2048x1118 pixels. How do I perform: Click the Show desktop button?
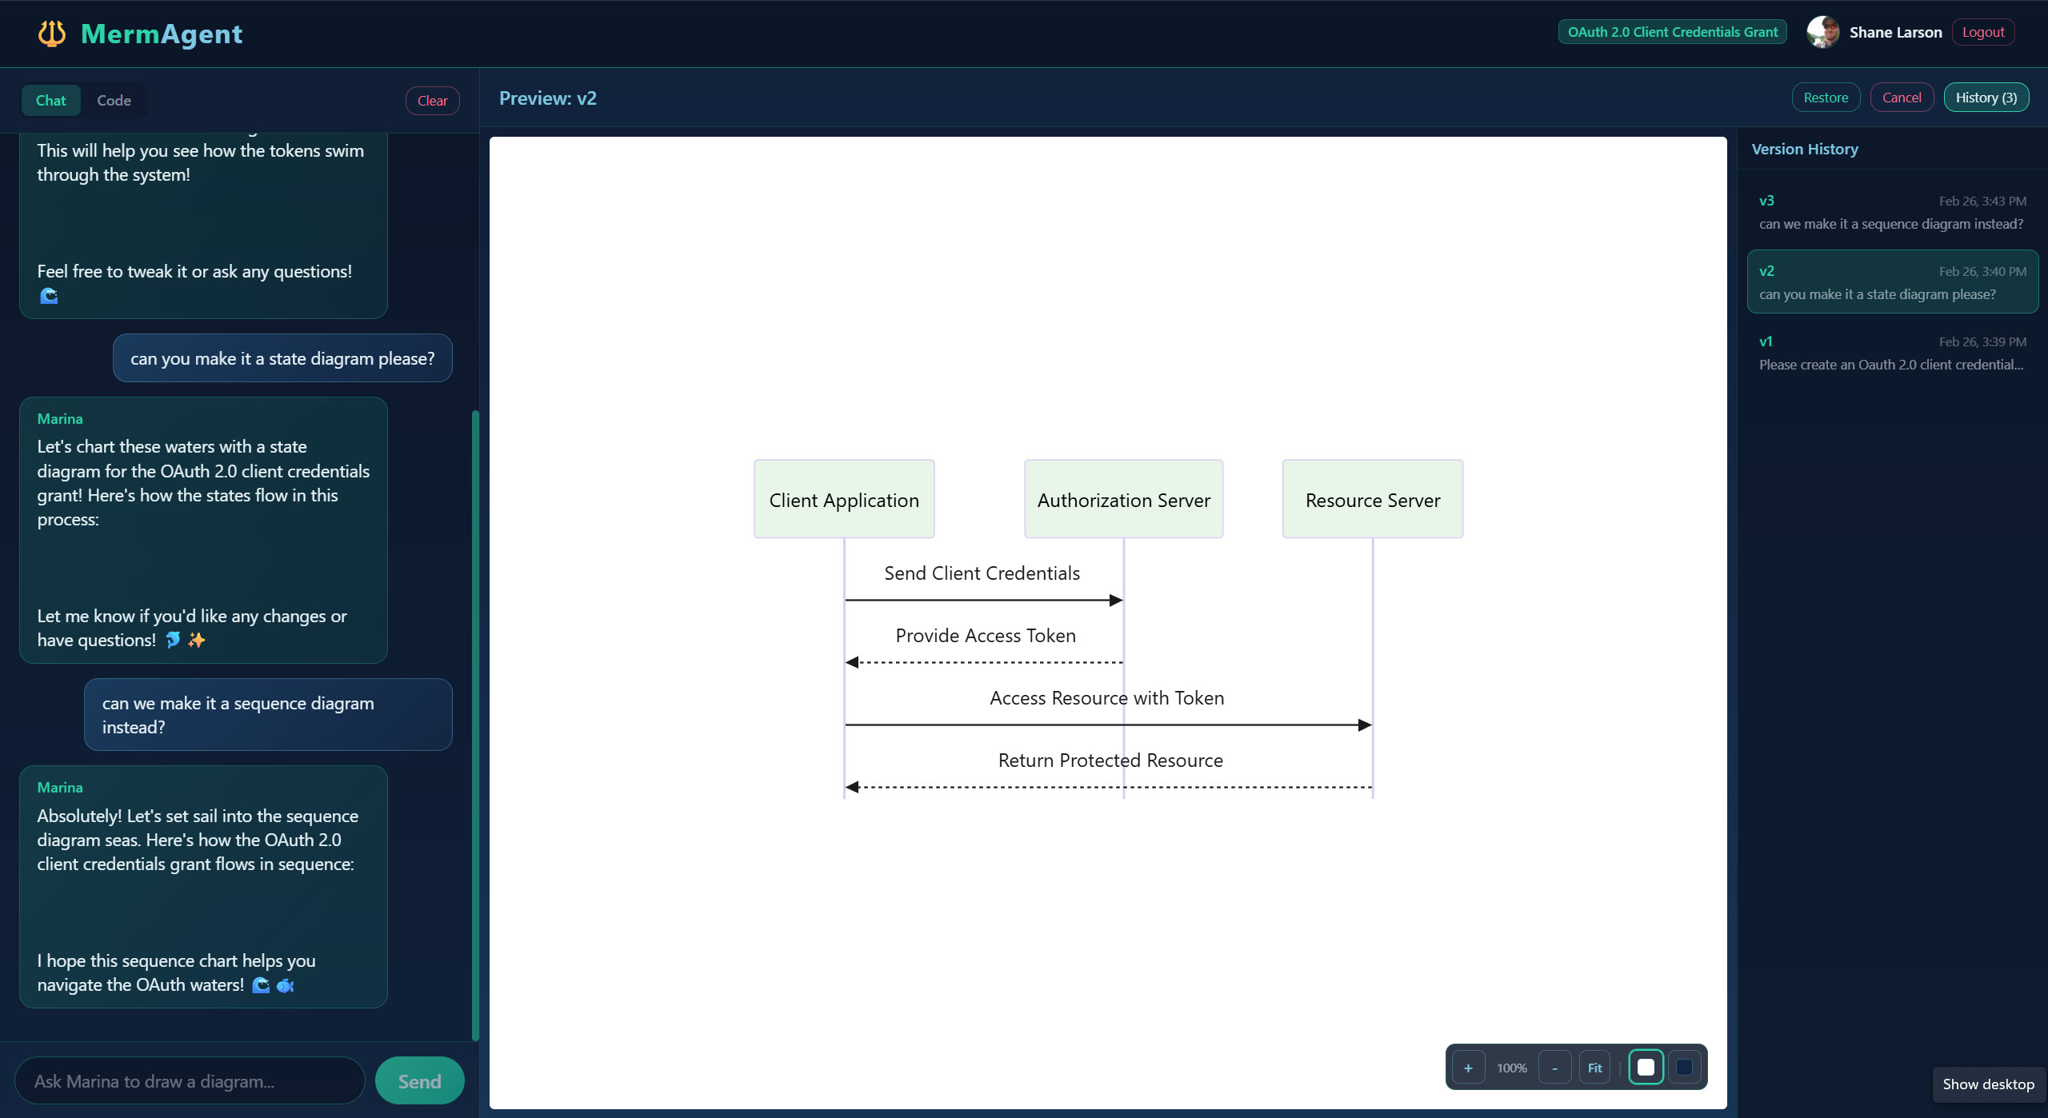[1989, 1084]
